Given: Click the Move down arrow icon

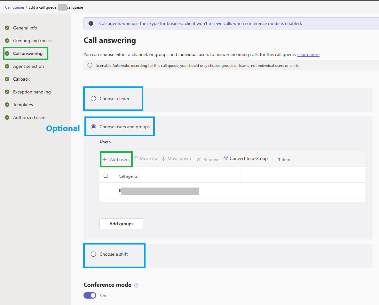Looking at the screenshot, I should (164, 158).
